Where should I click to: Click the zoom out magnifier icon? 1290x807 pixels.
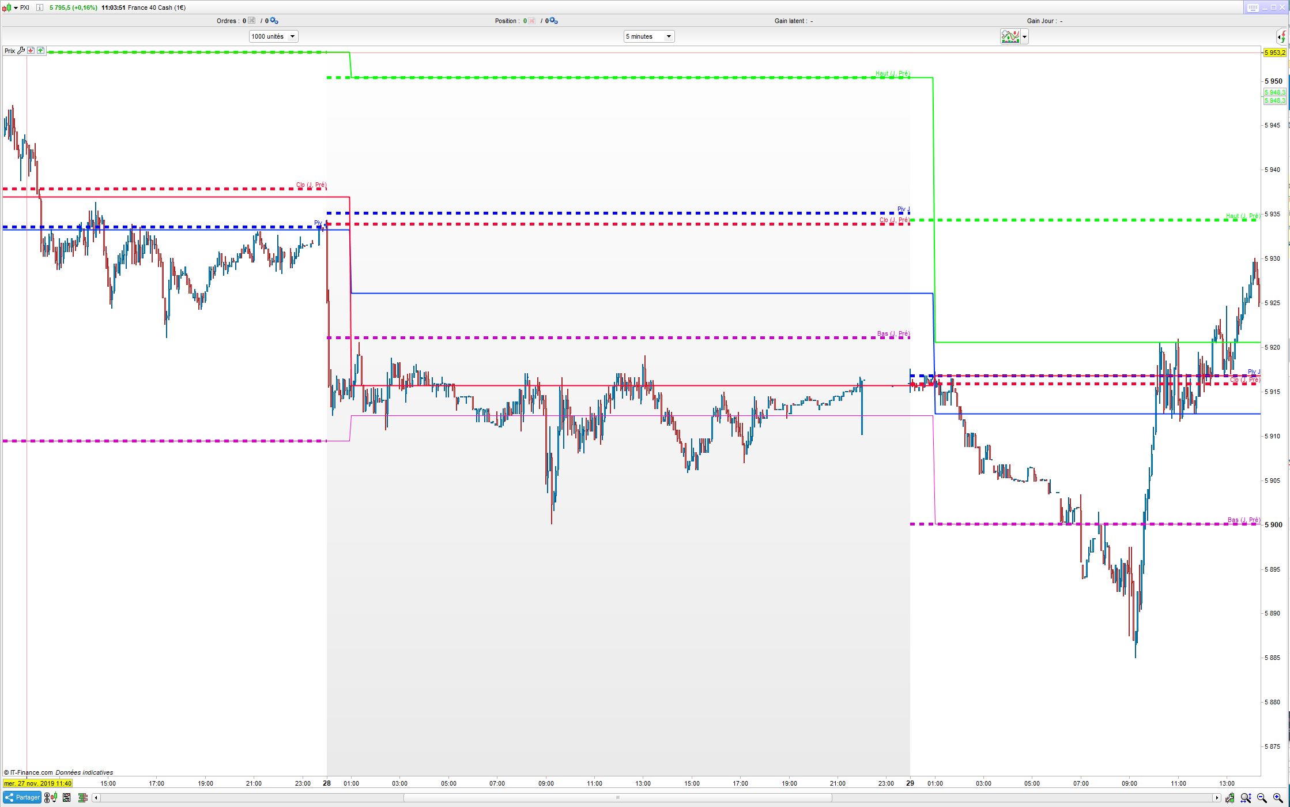[1262, 798]
